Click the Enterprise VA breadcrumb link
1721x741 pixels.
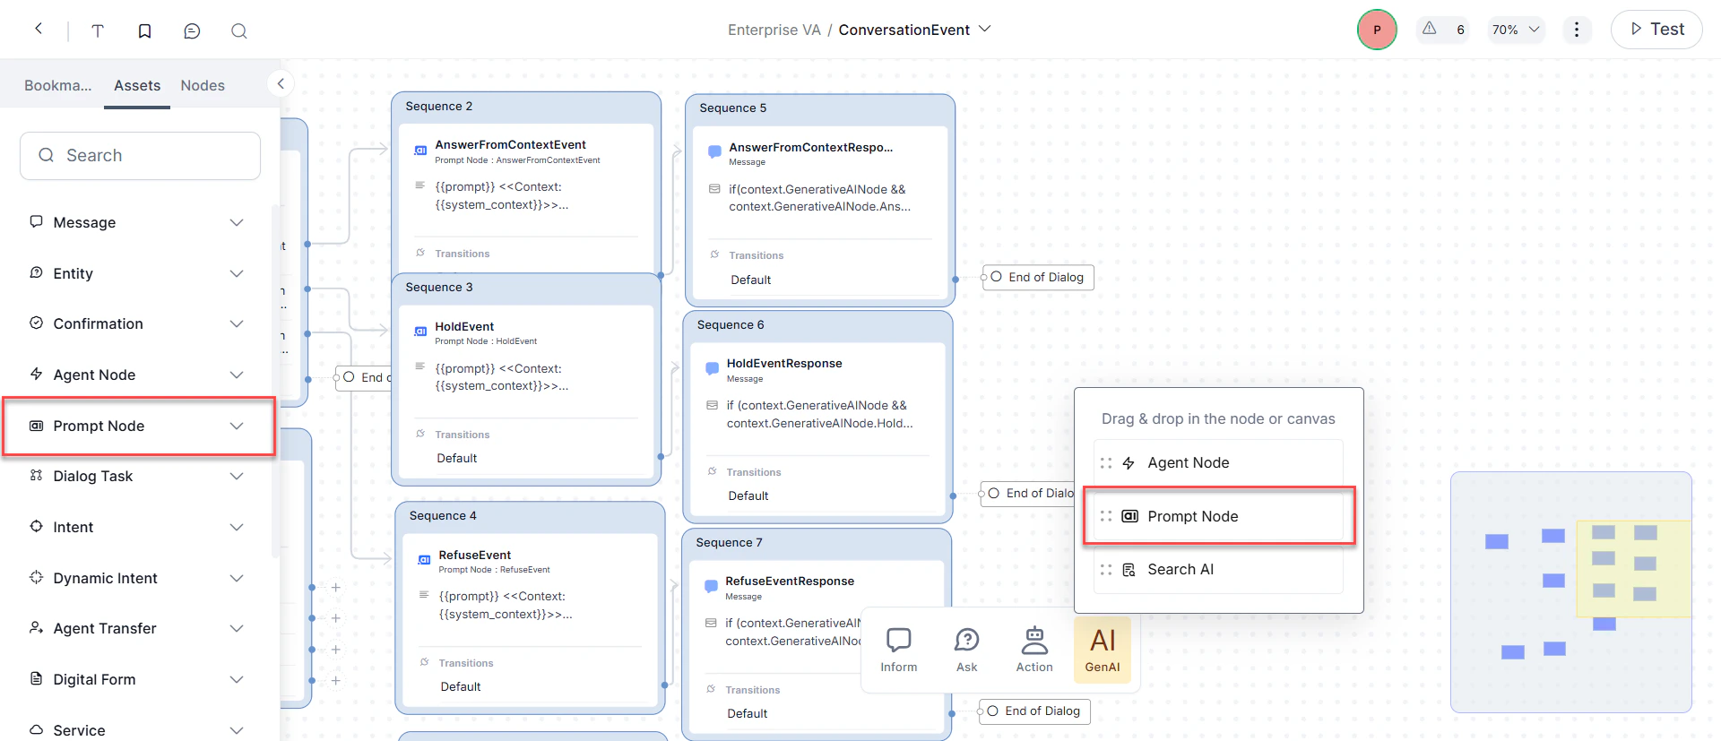pos(774,30)
